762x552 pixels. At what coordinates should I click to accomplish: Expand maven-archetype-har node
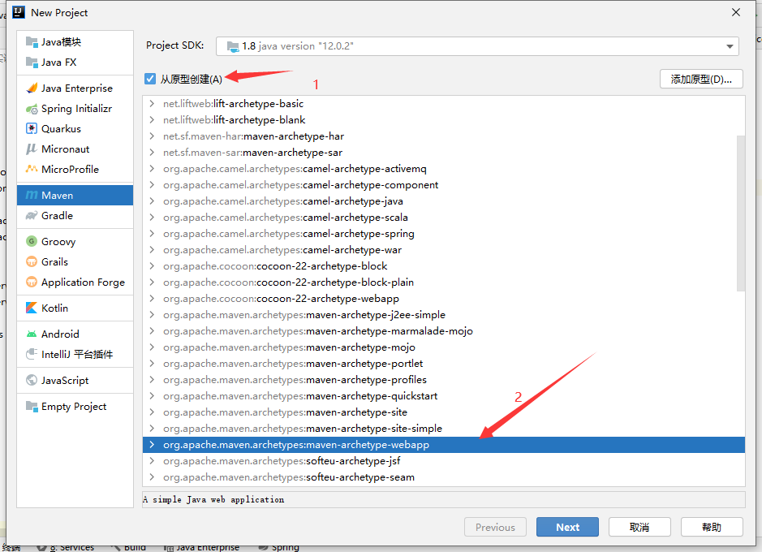[x=152, y=136]
